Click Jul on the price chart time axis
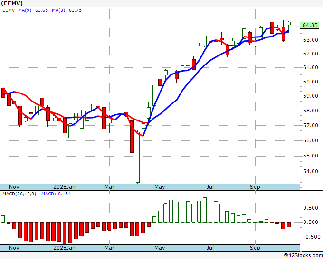Image resolution: width=323 pixels, height=259 pixels. pos(210,187)
